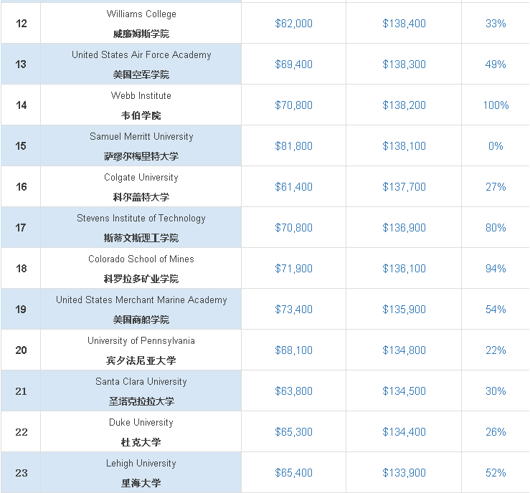Click rank number 18
Image resolution: width=530 pixels, height=493 pixels.
pyautogui.click(x=21, y=269)
